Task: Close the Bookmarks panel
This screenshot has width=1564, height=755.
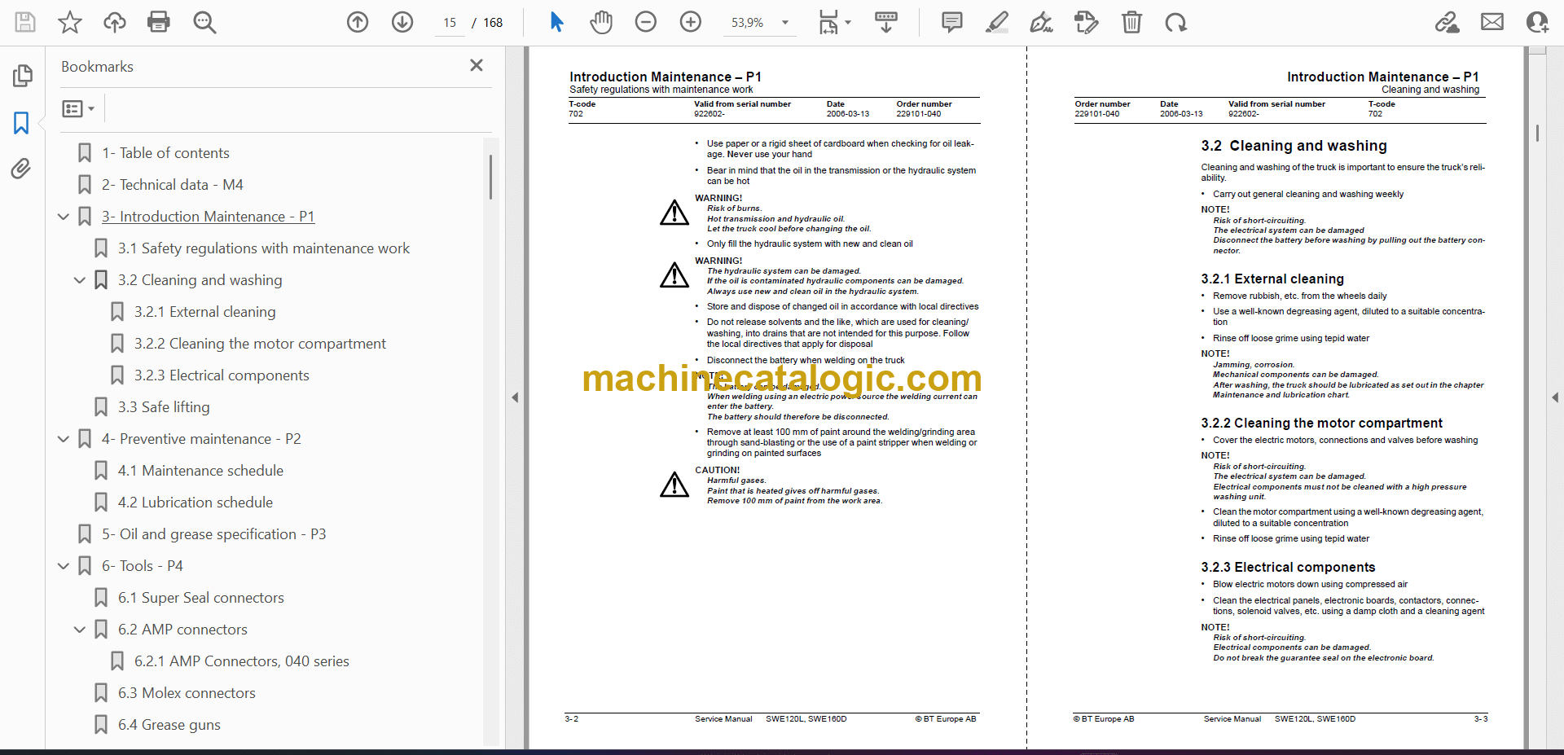Action: [477, 65]
